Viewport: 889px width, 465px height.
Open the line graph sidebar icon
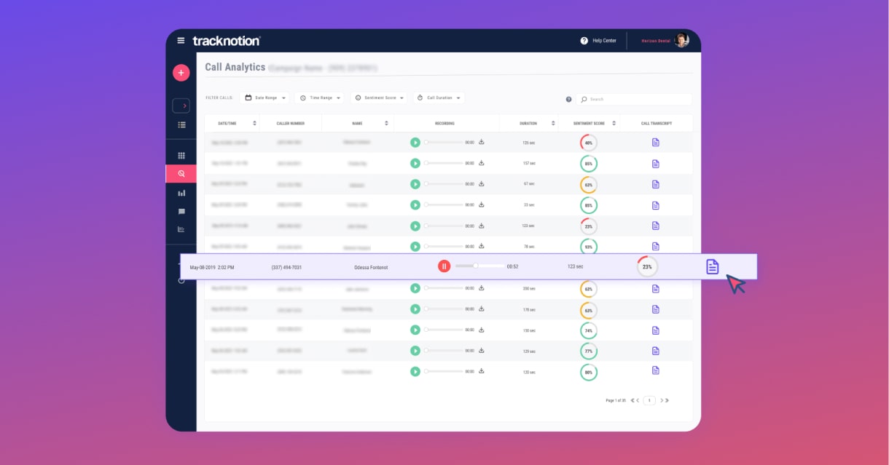[x=181, y=229]
